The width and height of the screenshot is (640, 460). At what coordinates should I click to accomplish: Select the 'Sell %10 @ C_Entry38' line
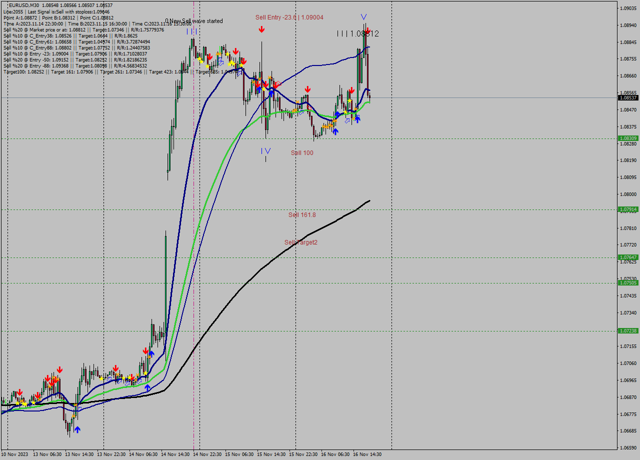pyautogui.click(x=70, y=35)
